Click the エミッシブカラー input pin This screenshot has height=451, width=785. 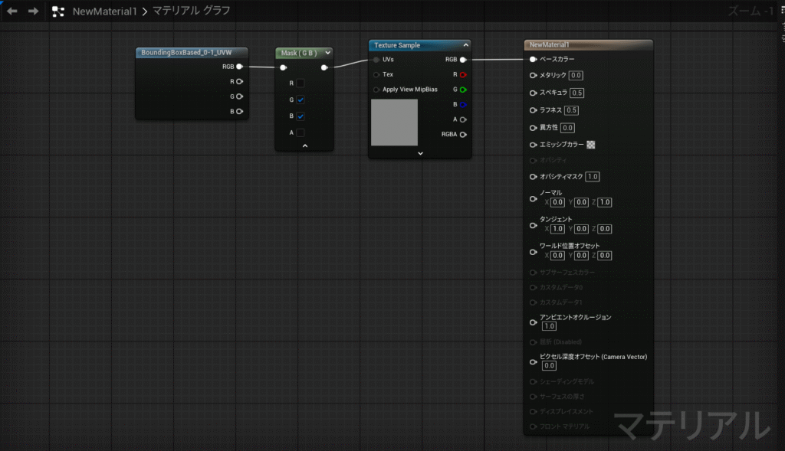pos(534,145)
